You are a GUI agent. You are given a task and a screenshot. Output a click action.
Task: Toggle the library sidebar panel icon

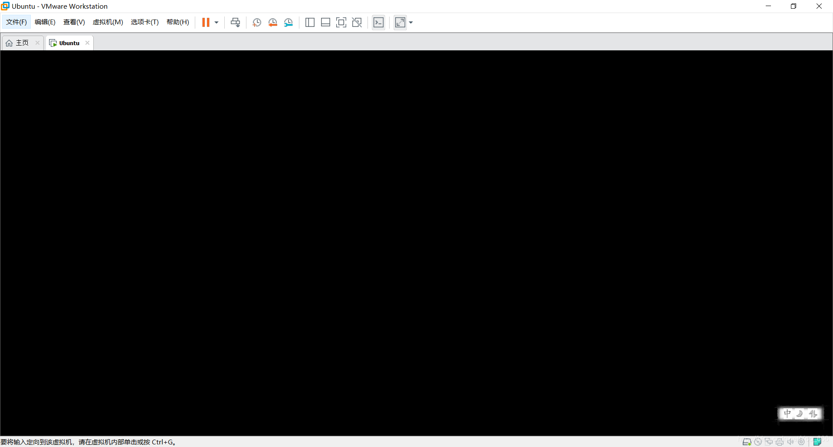[x=310, y=23]
